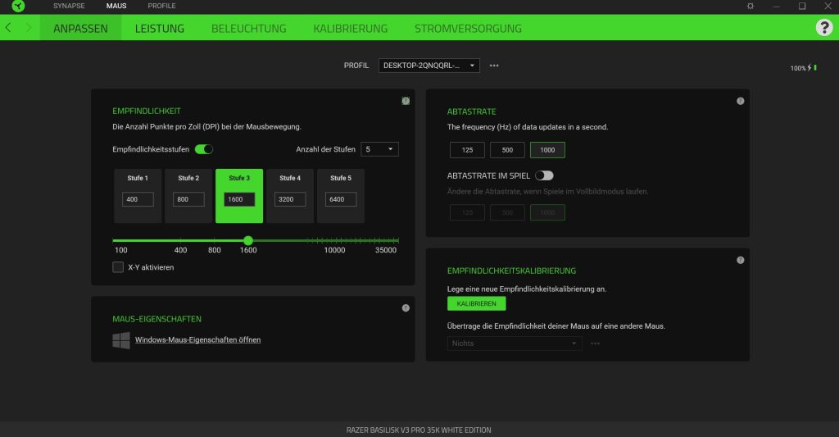This screenshot has height=437, width=839.
Task: Switch to the Synapse top menu
Action: [69, 6]
